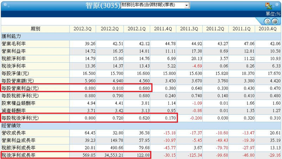Image resolution: width=282 pixels, height=159 pixels.
Task: Select the 2012.1Q column header
Action: (137, 29)
